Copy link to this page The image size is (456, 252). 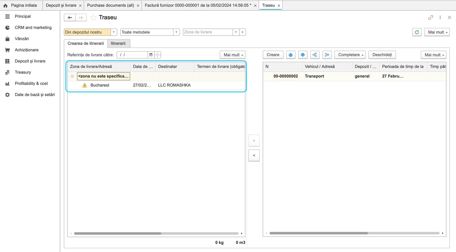pos(430,18)
